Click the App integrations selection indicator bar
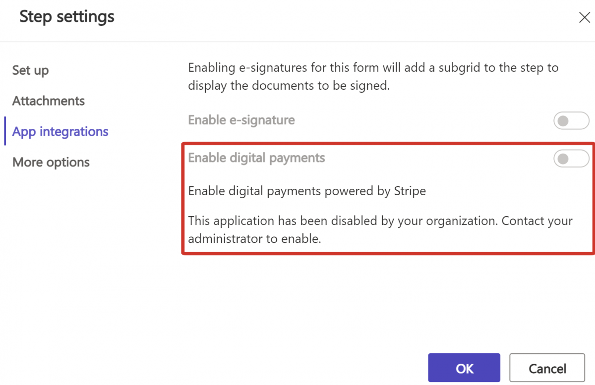The height and width of the screenshot is (385, 595). pyautogui.click(x=5, y=131)
